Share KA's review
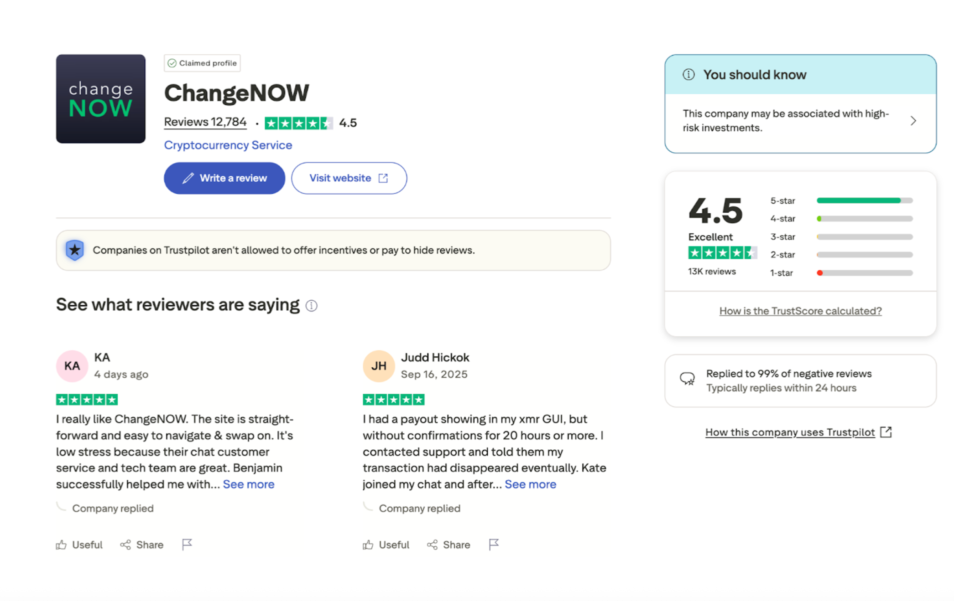This screenshot has height=601, width=954. pyautogui.click(x=142, y=545)
